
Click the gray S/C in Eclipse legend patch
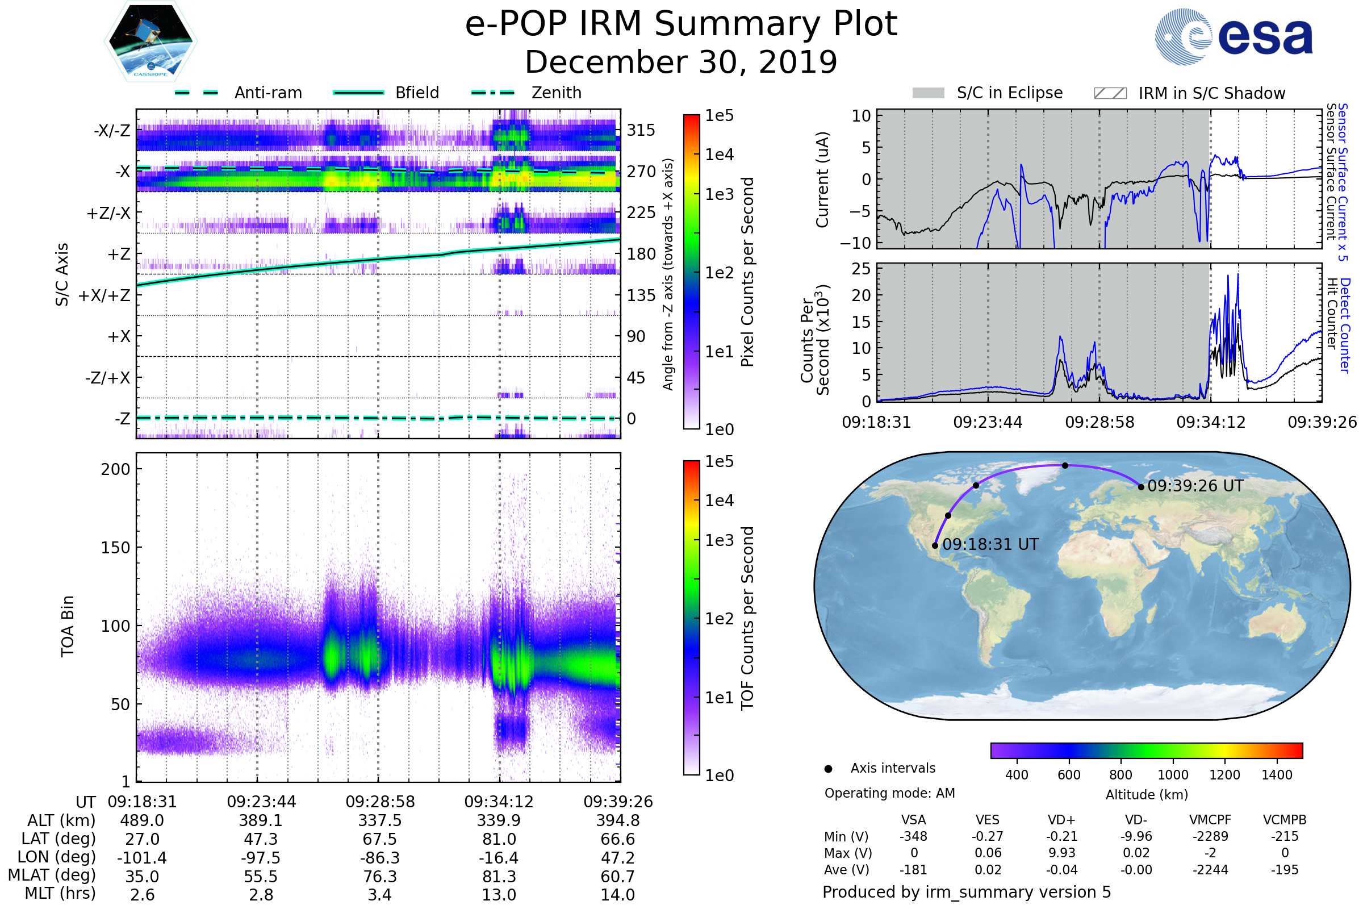click(x=929, y=93)
